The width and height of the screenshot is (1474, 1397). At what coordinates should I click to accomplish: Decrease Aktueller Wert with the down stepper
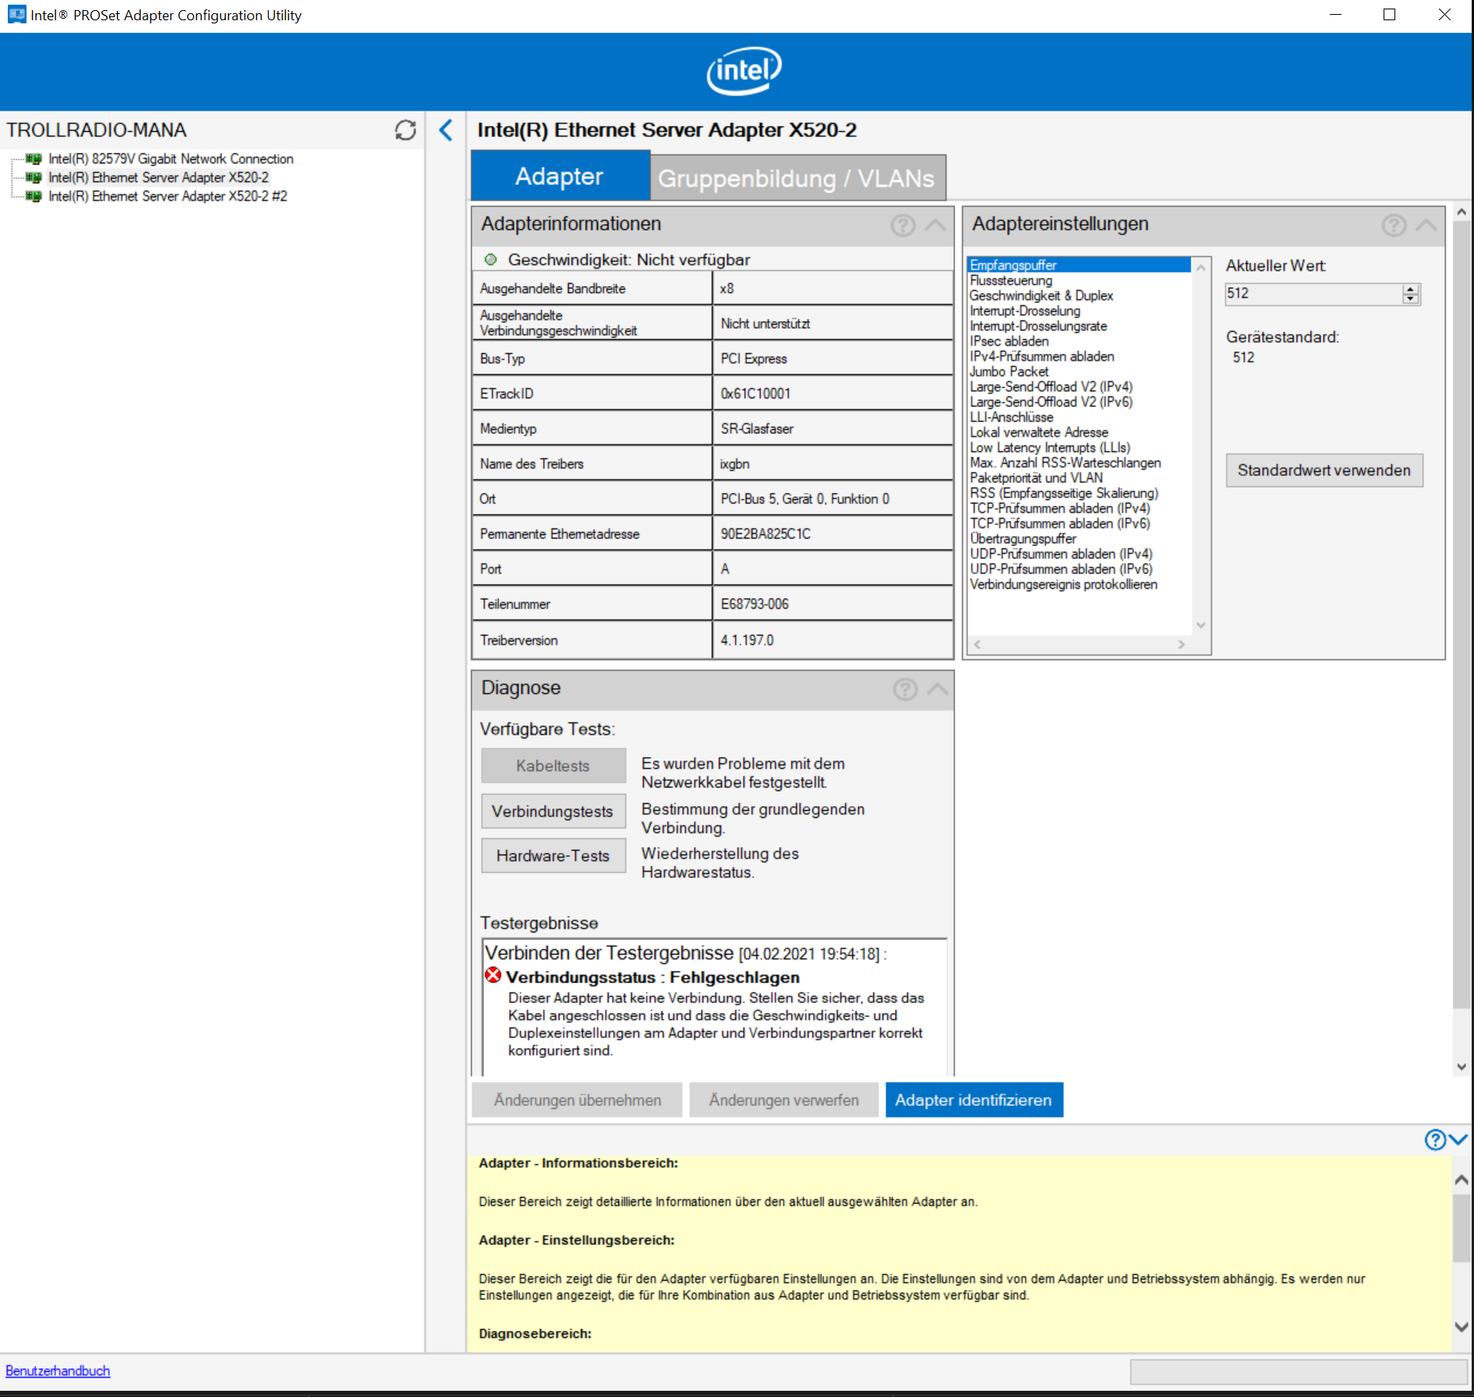[x=1411, y=298]
